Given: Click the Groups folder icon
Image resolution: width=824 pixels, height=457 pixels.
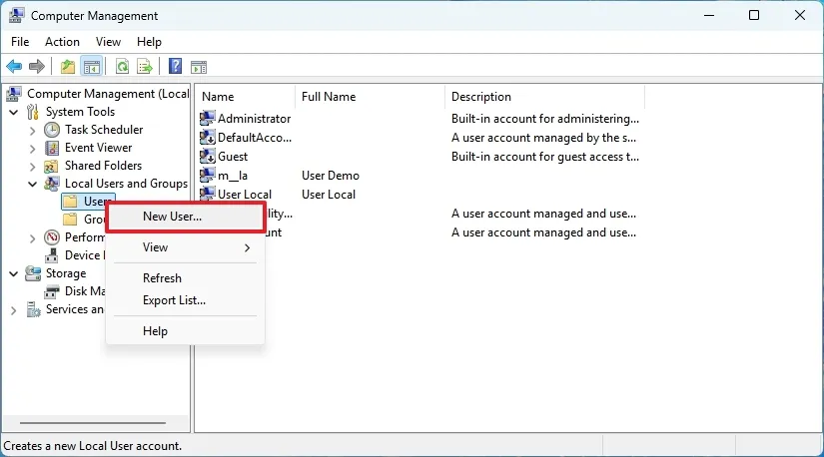Looking at the screenshot, I should (71, 220).
